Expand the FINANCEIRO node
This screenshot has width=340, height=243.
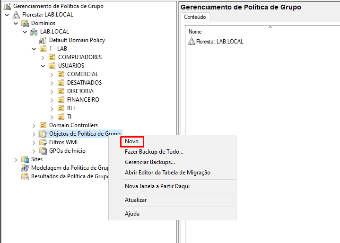(x=52, y=100)
